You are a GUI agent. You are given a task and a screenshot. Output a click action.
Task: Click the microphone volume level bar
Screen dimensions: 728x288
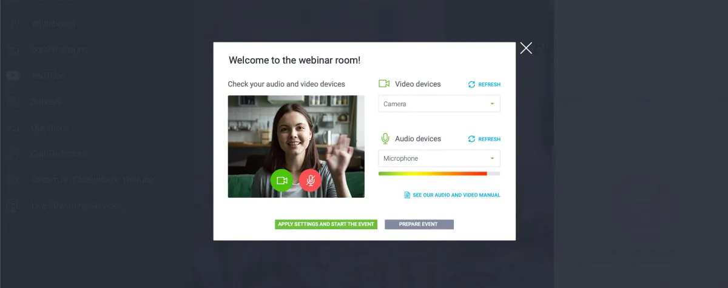439,173
